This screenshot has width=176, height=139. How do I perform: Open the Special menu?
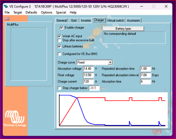point(61,13)
